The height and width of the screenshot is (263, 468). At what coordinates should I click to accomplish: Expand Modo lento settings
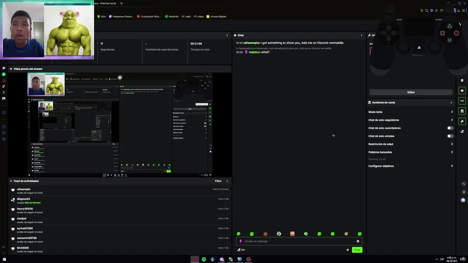[411, 112]
